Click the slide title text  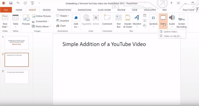click(104, 44)
